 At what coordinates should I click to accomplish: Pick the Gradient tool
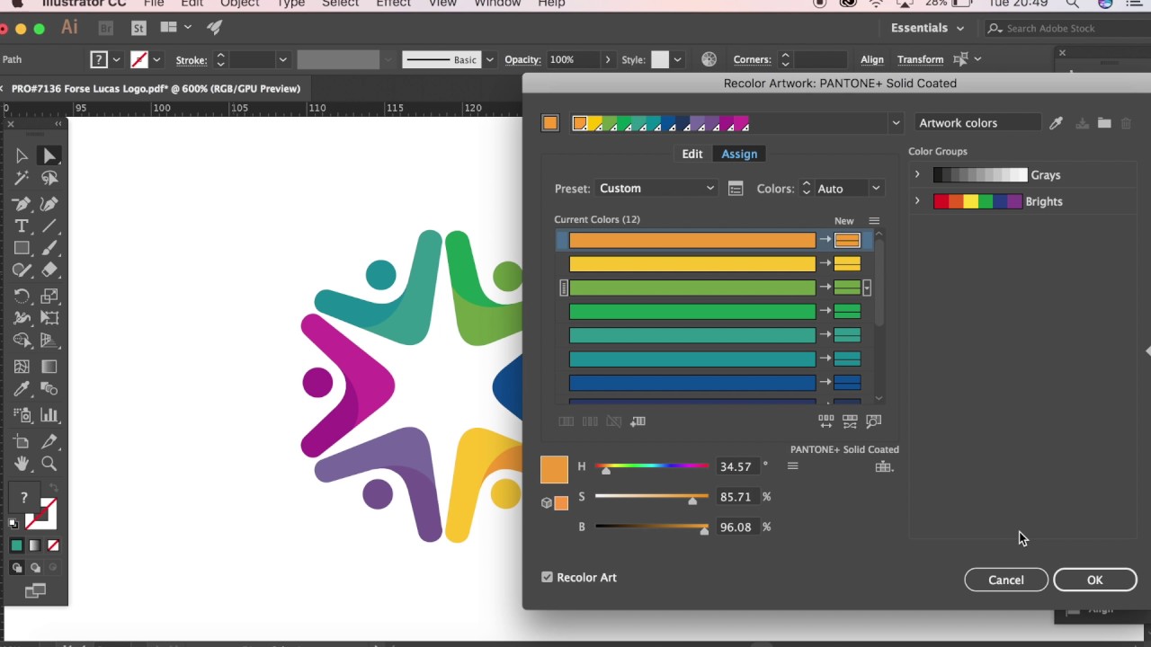tap(49, 366)
